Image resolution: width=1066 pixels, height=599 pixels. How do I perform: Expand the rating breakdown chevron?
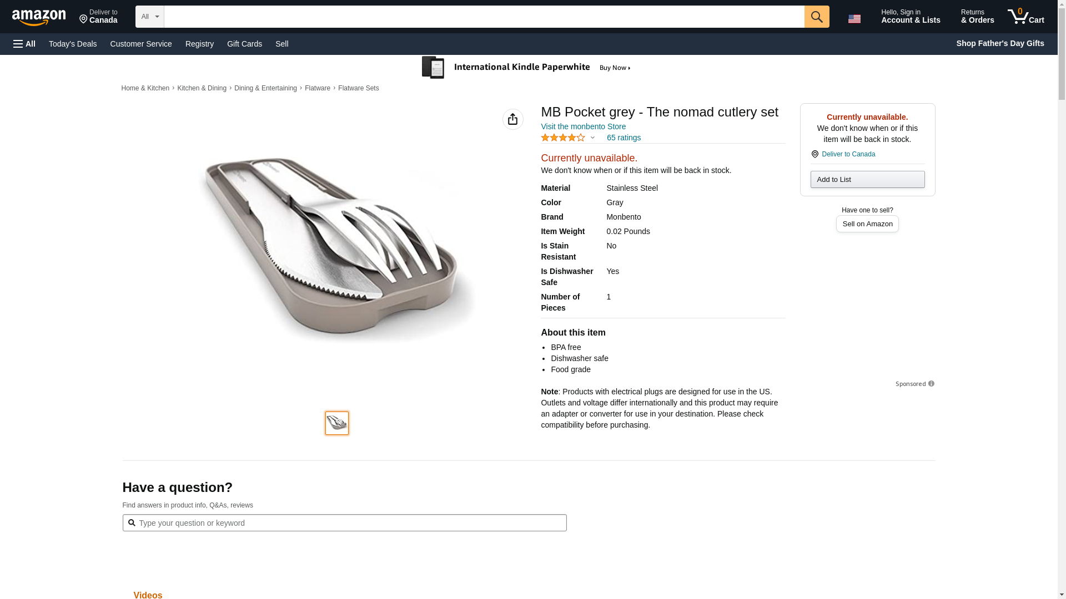(592, 138)
